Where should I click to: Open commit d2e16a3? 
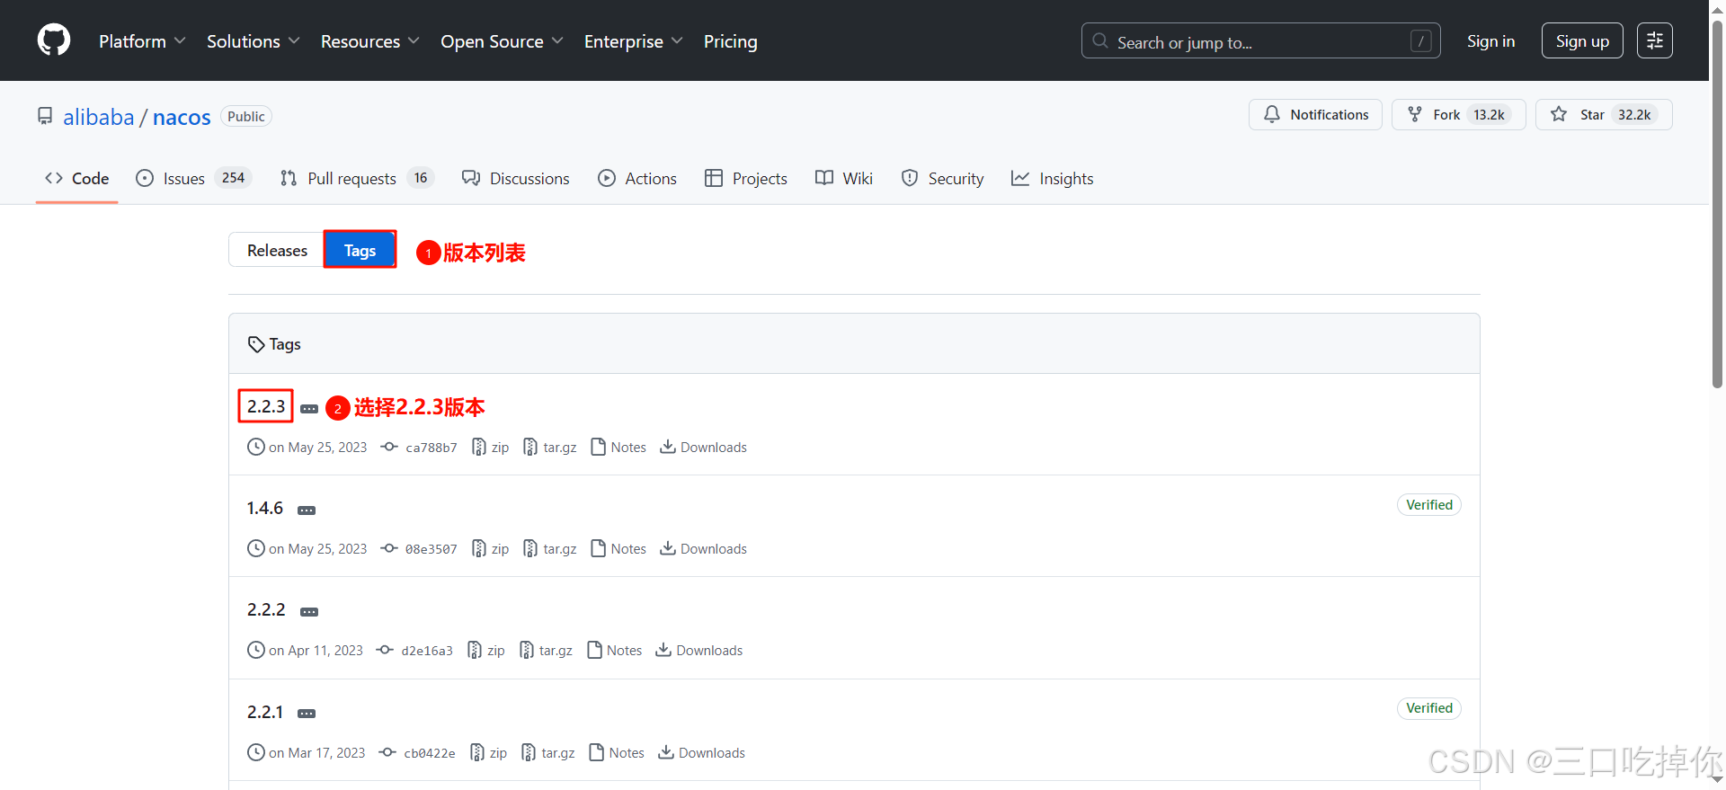click(x=414, y=650)
